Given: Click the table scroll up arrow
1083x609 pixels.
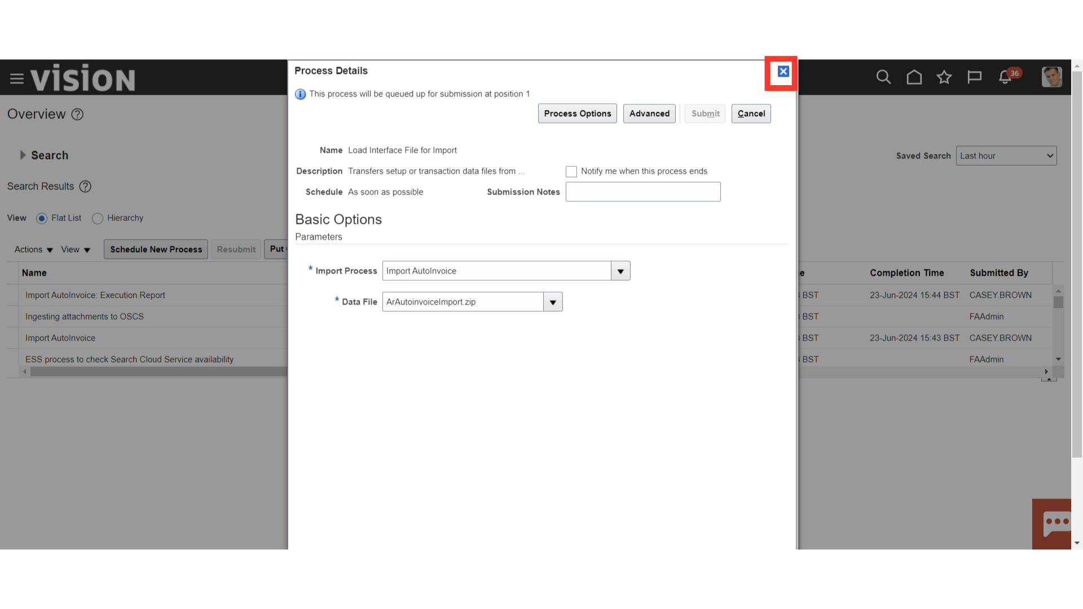Looking at the screenshot, I should point(1058,291).
